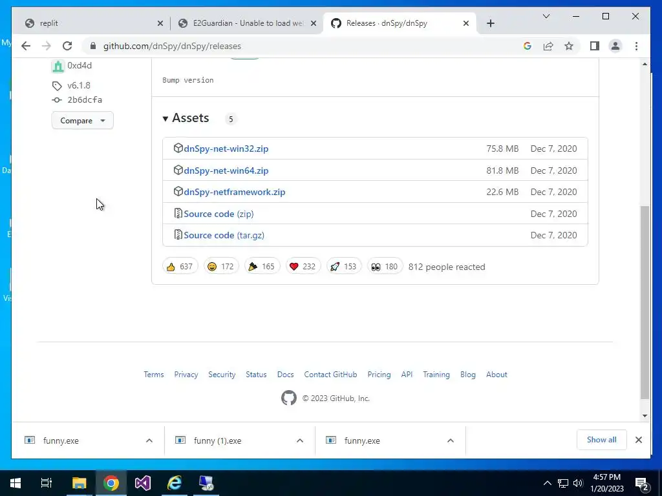The height and width of the screenshot is (496, 662).
Task: Open the Chrome profile avatar
Action: pyautogui.click(x=615, y=46)
